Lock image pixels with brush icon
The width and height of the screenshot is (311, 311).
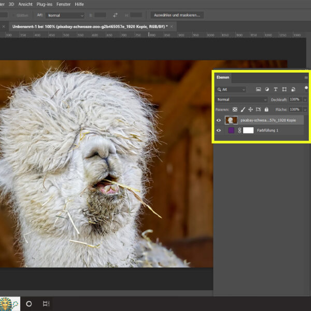coord(243,110)
